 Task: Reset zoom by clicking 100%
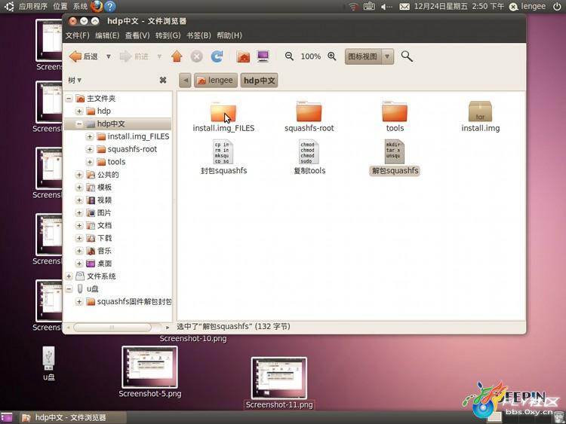310,56
